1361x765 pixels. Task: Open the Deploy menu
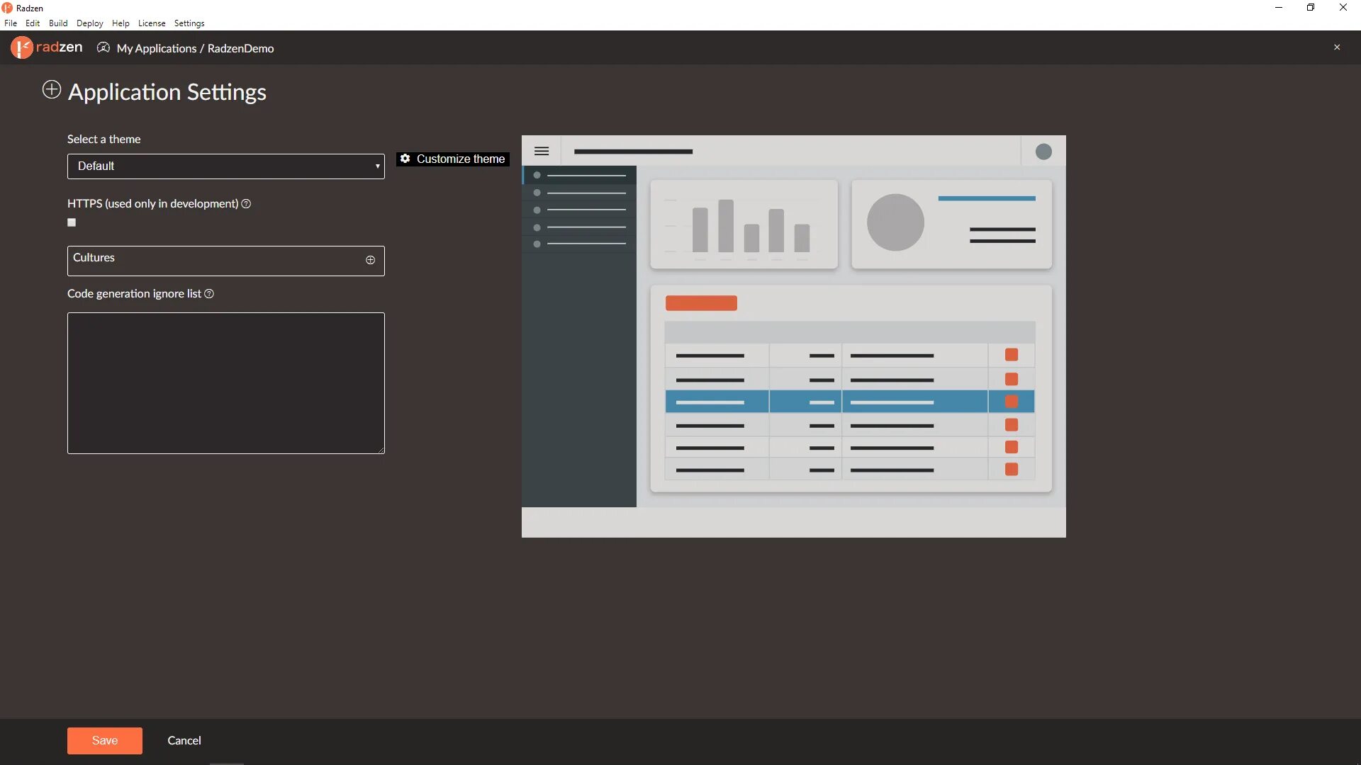[89, 23]
